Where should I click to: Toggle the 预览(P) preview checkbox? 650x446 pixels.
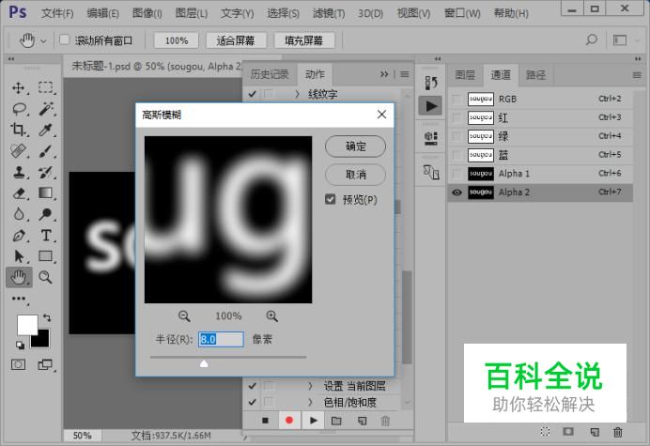pos(331,199)
